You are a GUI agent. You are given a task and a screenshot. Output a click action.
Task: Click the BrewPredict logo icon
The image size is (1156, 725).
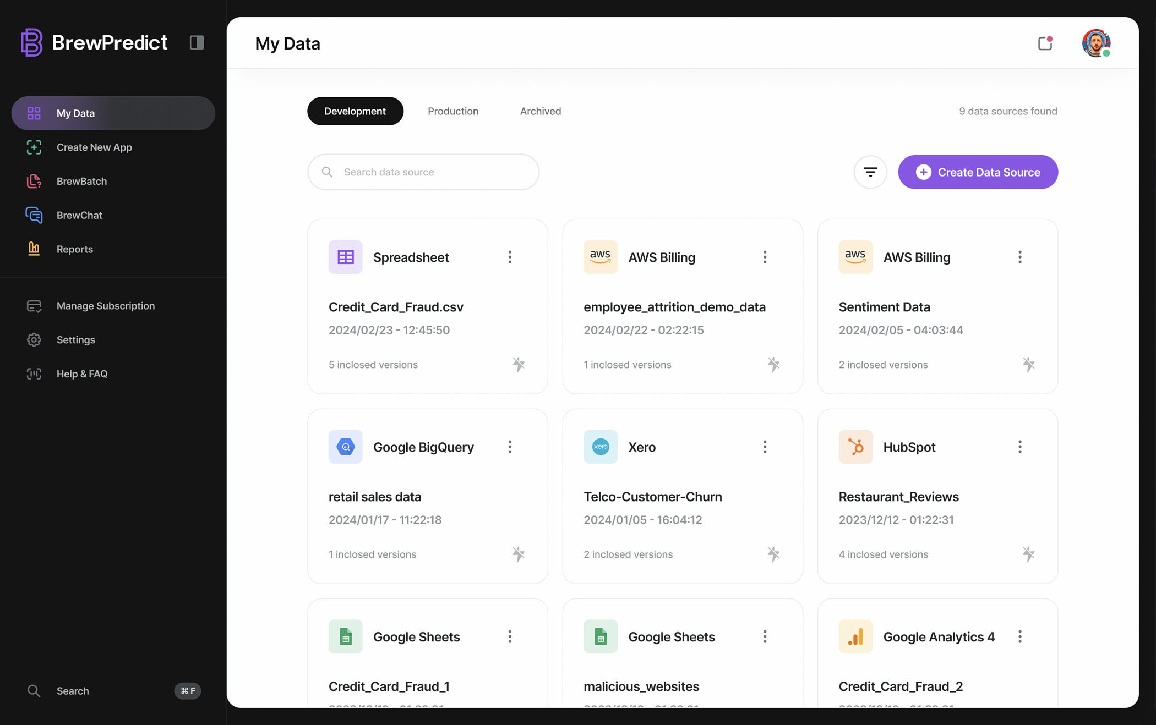[32, 42]
